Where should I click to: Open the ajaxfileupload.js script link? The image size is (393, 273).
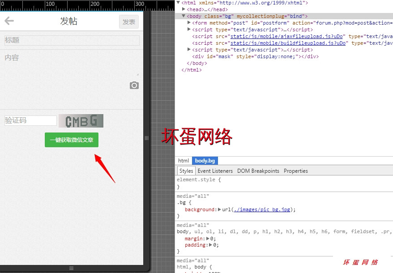coord(286,36)
